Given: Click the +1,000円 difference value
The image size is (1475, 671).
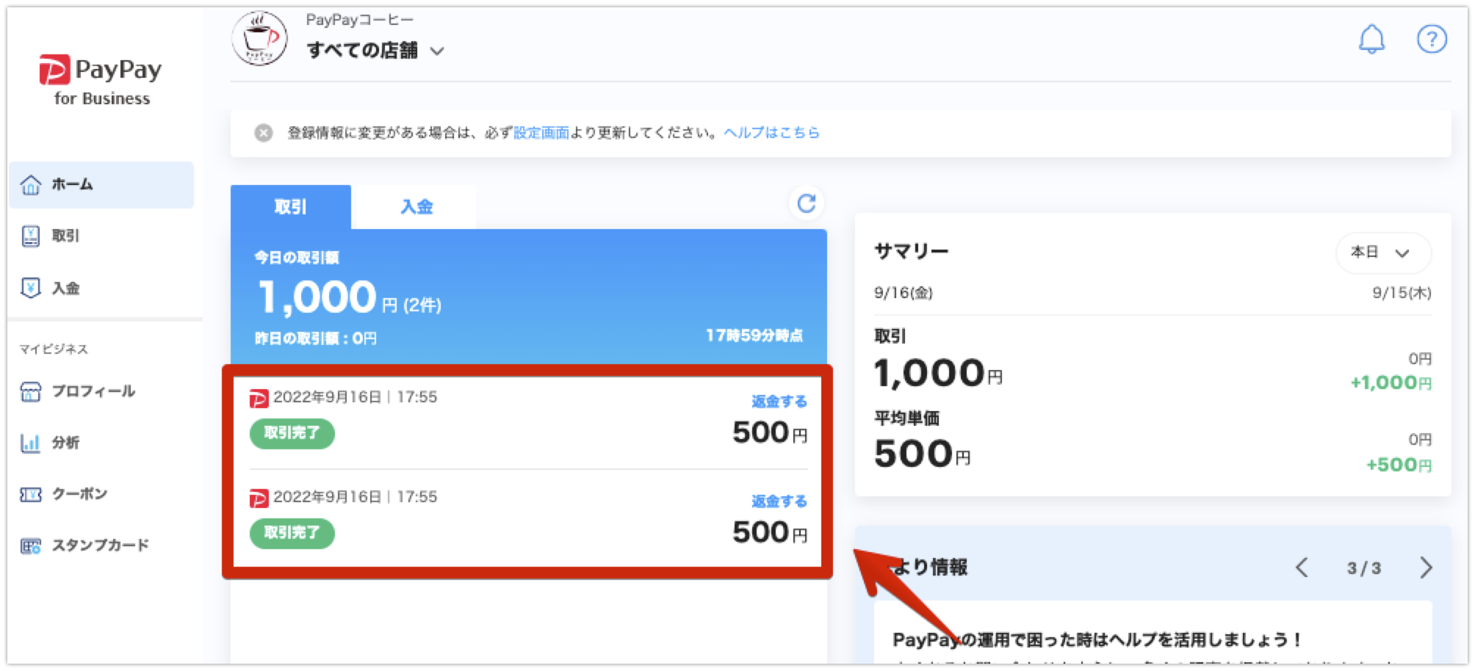Looking at the screenshot, I should [1391, 382].
